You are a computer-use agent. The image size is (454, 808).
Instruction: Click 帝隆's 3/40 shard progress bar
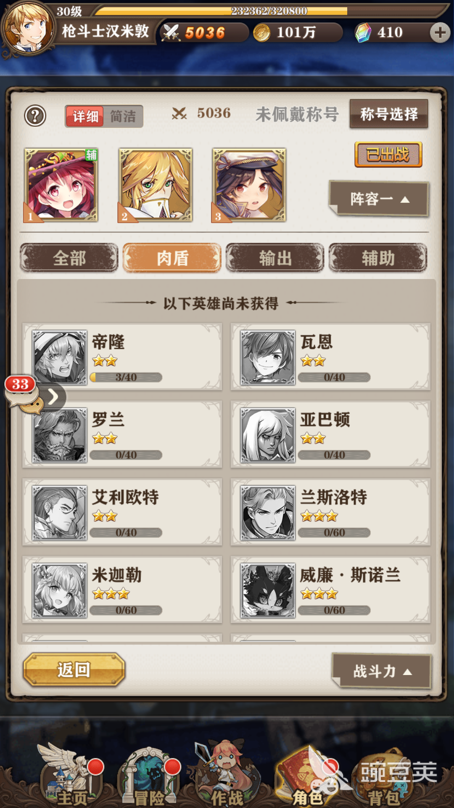(126, 377)
